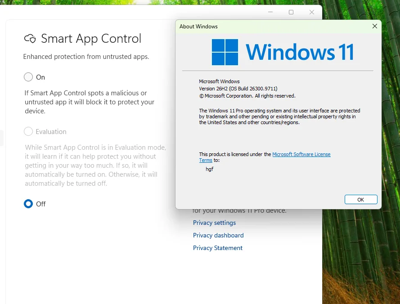The image size is (400, 304).
Task: Click the 'Version 26H2 (OS Build 26300.9711)' text
Action: [x=238, y=89]
